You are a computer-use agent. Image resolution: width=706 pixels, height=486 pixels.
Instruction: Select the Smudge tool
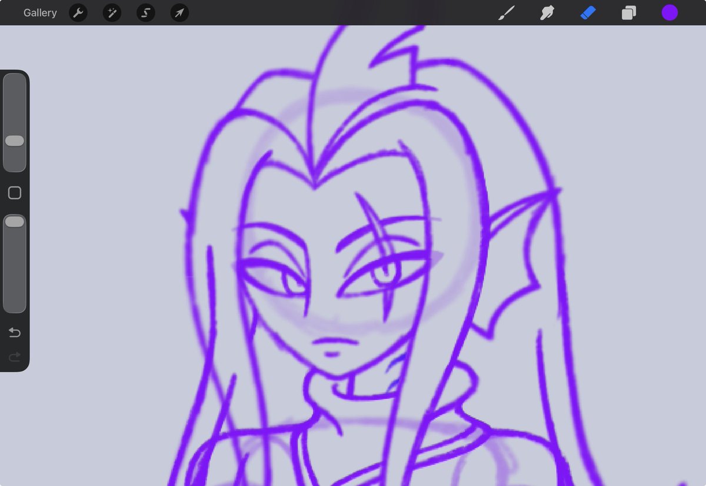click(x=547, y=13)
